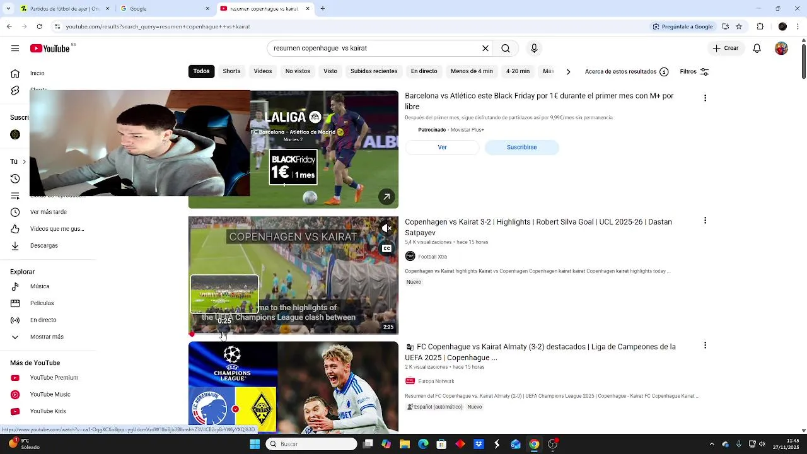Open Inicio in the sidebar
The image size is (807, 454).
37,73
